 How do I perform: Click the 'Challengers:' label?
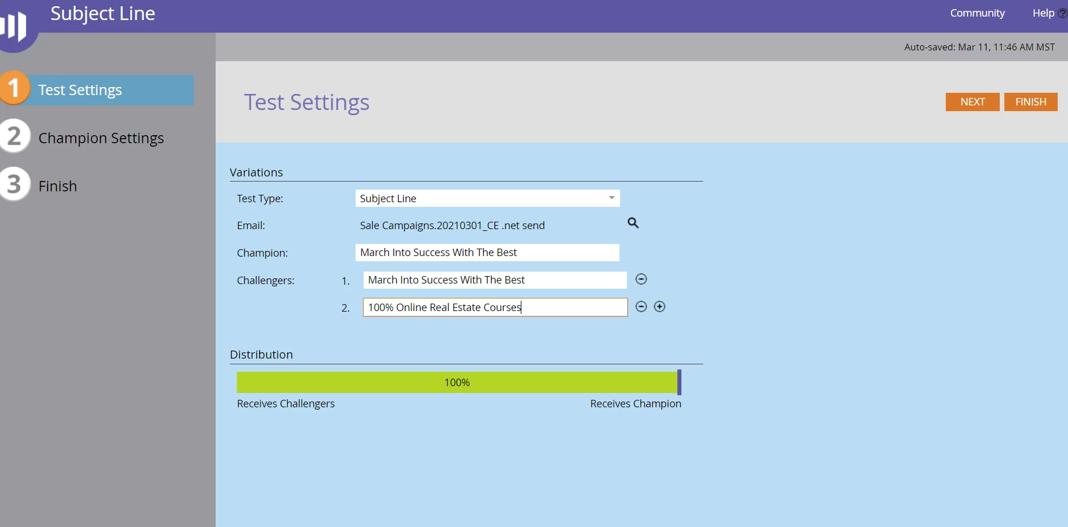(266, 281)
